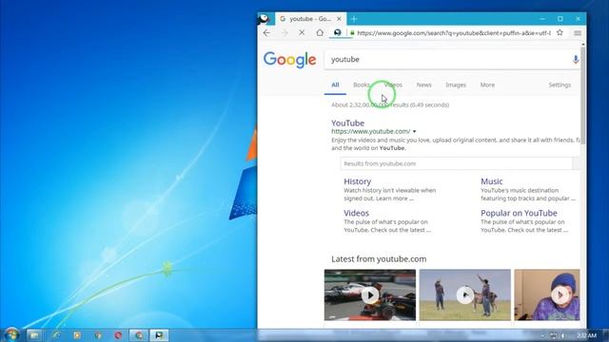Screen dimensions: 609x342
Task: Open the 'Popular on YouTube' sitelink
Action: point(519,213)
